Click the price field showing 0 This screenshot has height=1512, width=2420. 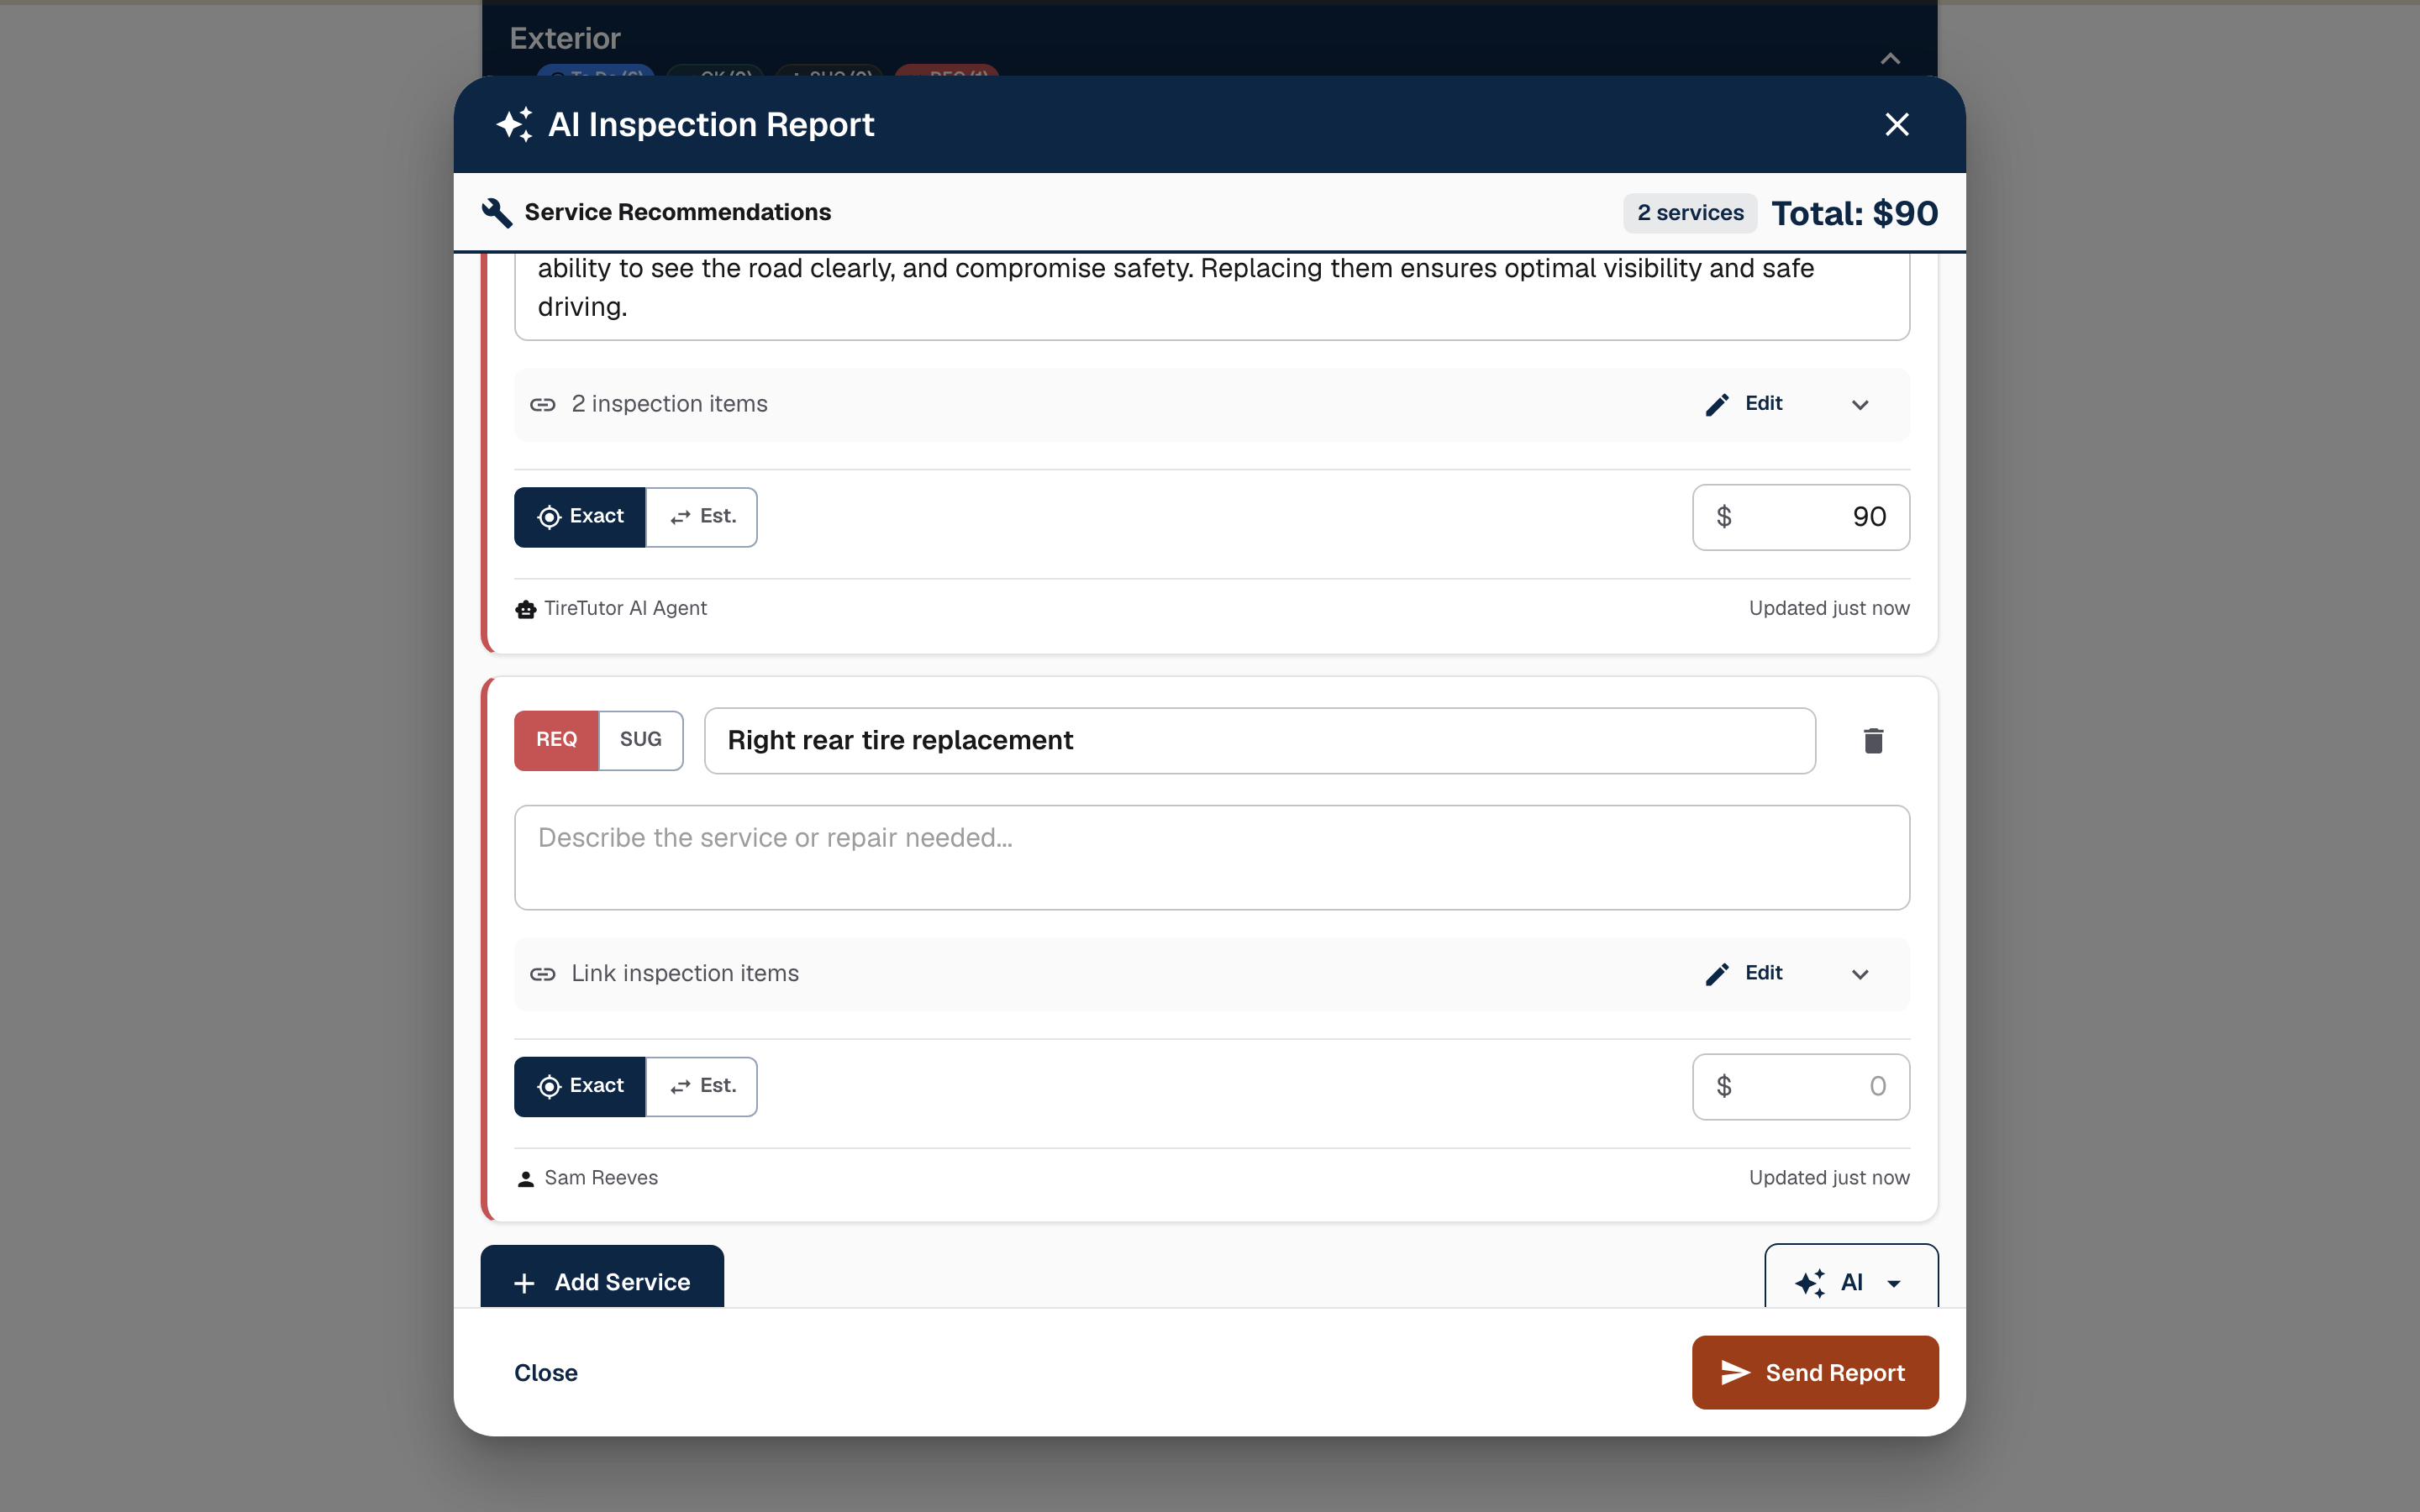click(1800, 1086)
